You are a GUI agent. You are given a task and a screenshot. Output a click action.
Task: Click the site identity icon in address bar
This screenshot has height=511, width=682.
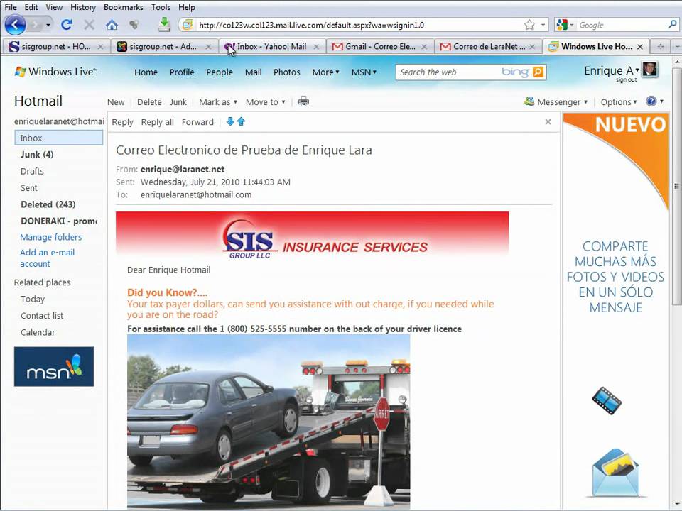(188, 25)
